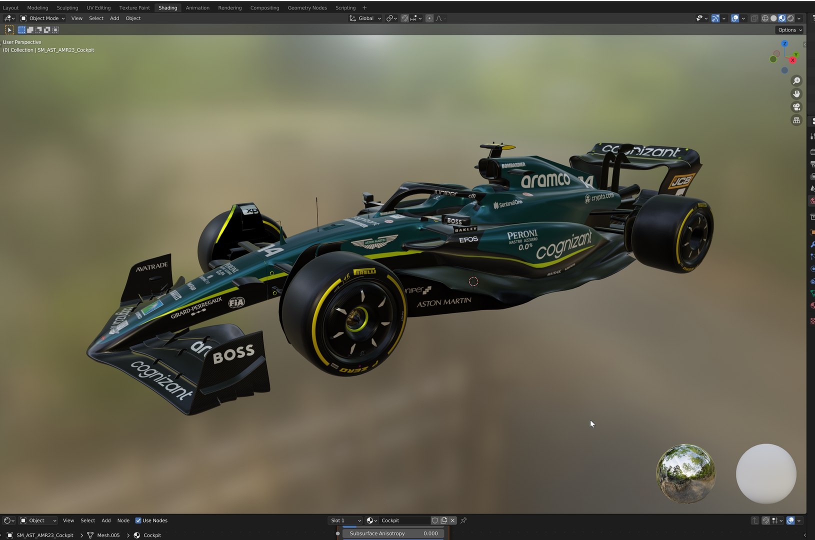Click Cockpit material name field
Screen dimensions: 815x540
click(404, 520)
